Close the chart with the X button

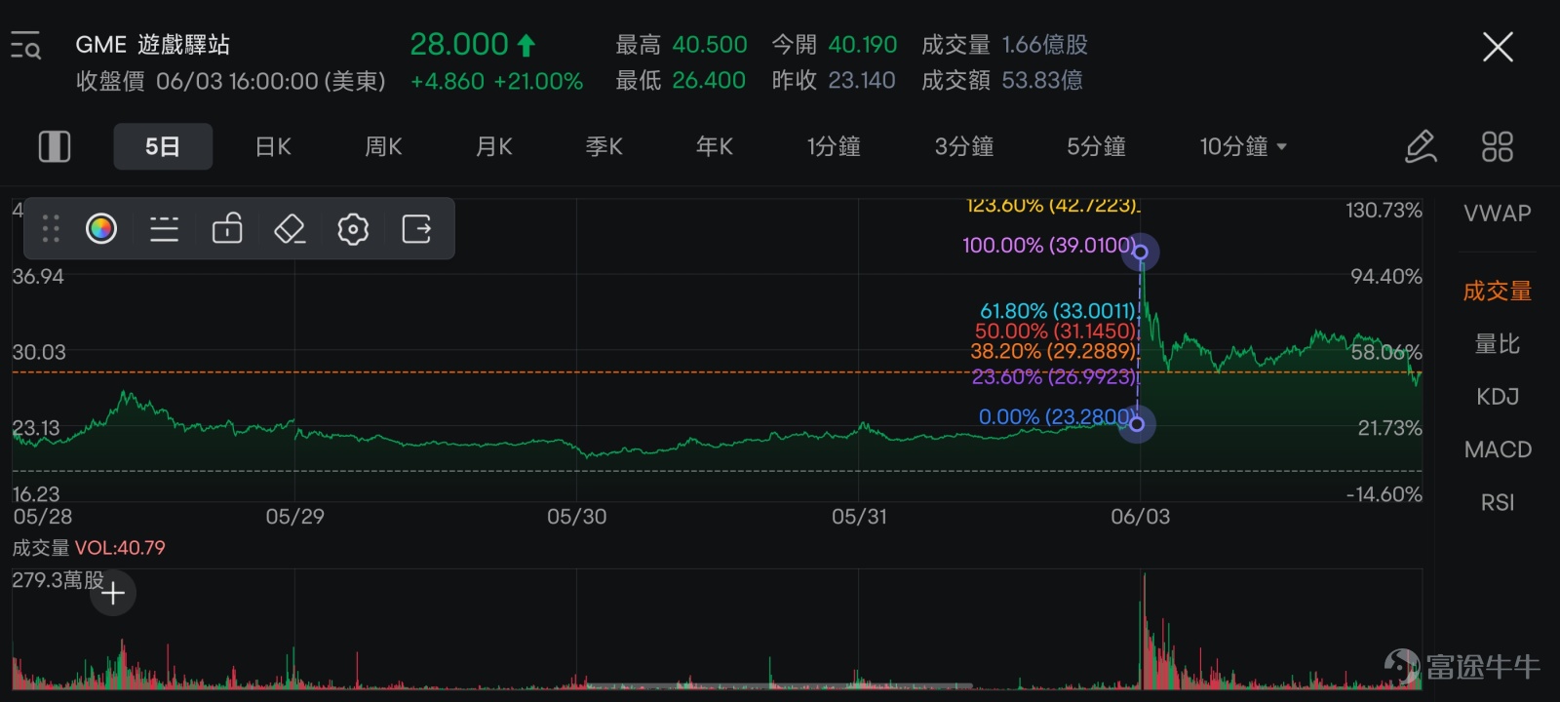click(x=1498, y=46)
